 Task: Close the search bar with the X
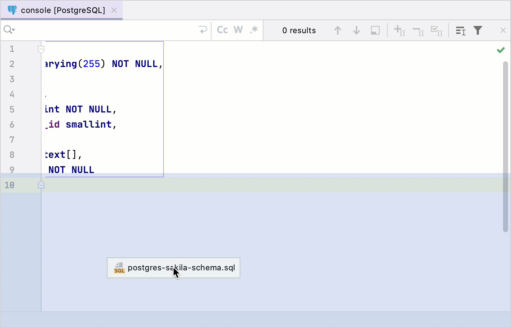pos(504,30)
